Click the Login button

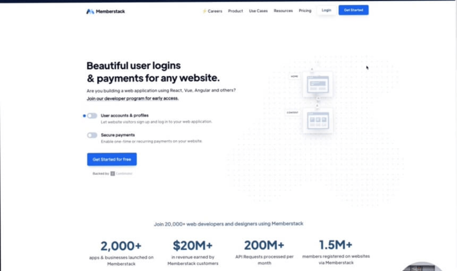(326, 10)
